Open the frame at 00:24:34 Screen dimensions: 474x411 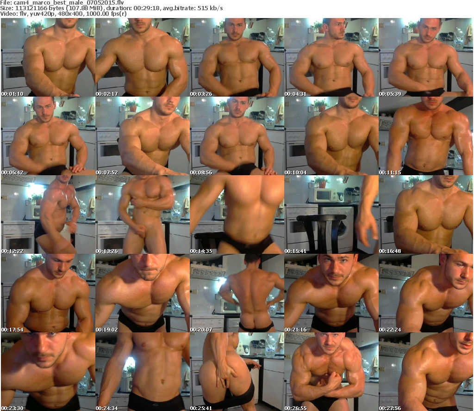click(143, 372)
